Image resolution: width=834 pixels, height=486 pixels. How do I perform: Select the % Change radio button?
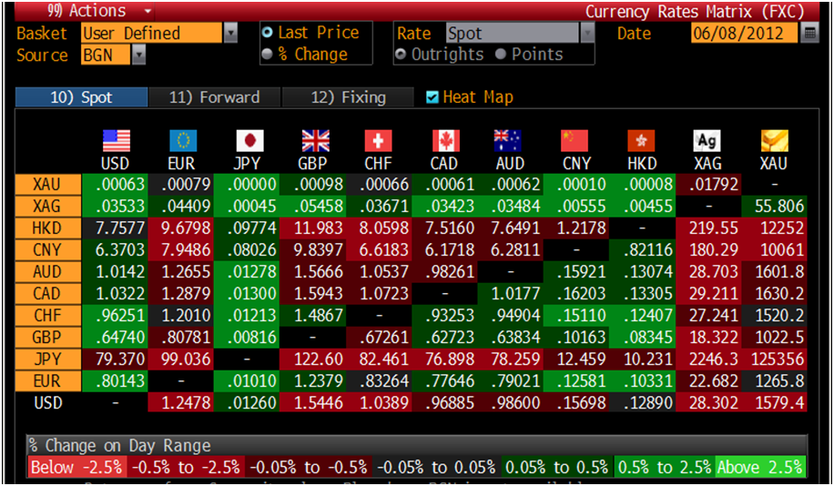268,54
